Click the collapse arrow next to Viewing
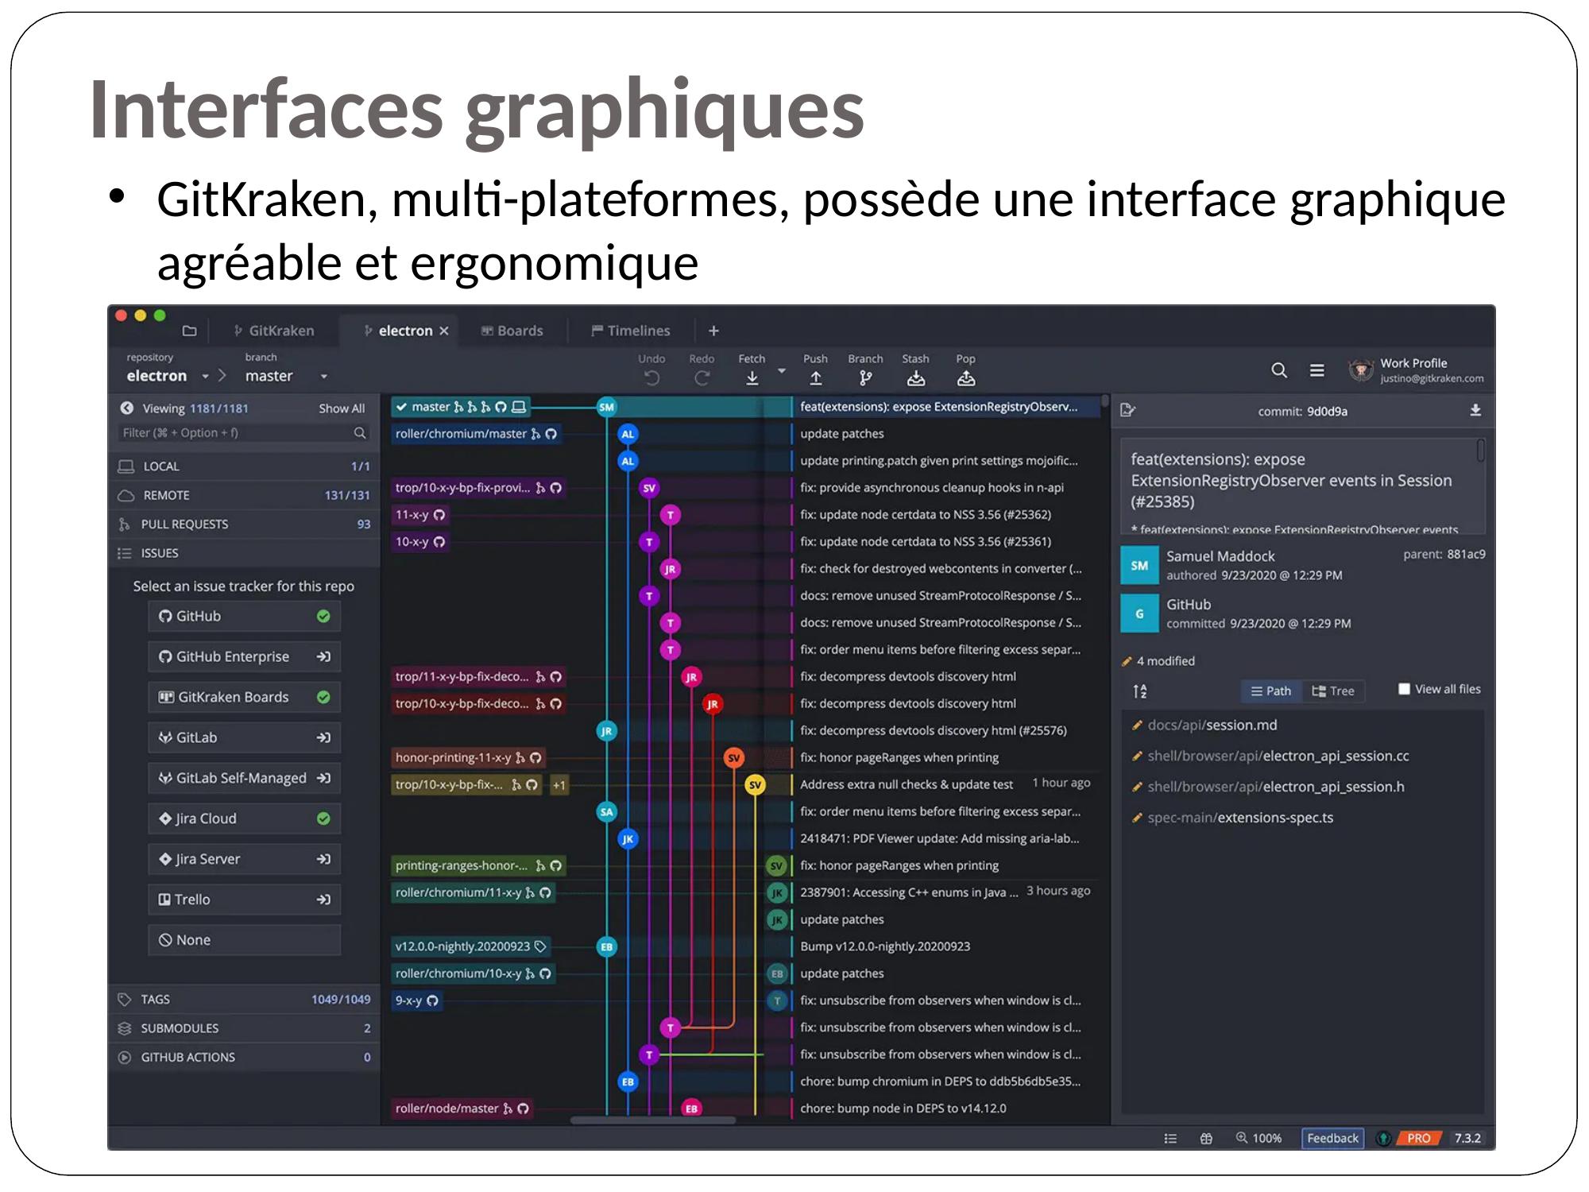 tap(126, 408)
